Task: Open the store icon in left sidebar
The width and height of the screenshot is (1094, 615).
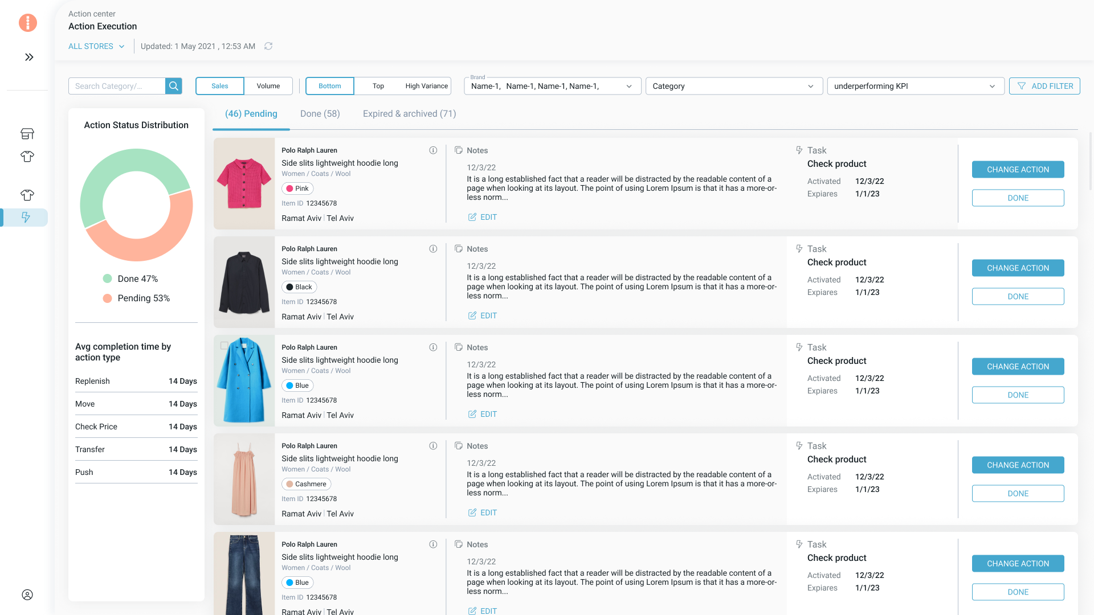Action: 27,134
